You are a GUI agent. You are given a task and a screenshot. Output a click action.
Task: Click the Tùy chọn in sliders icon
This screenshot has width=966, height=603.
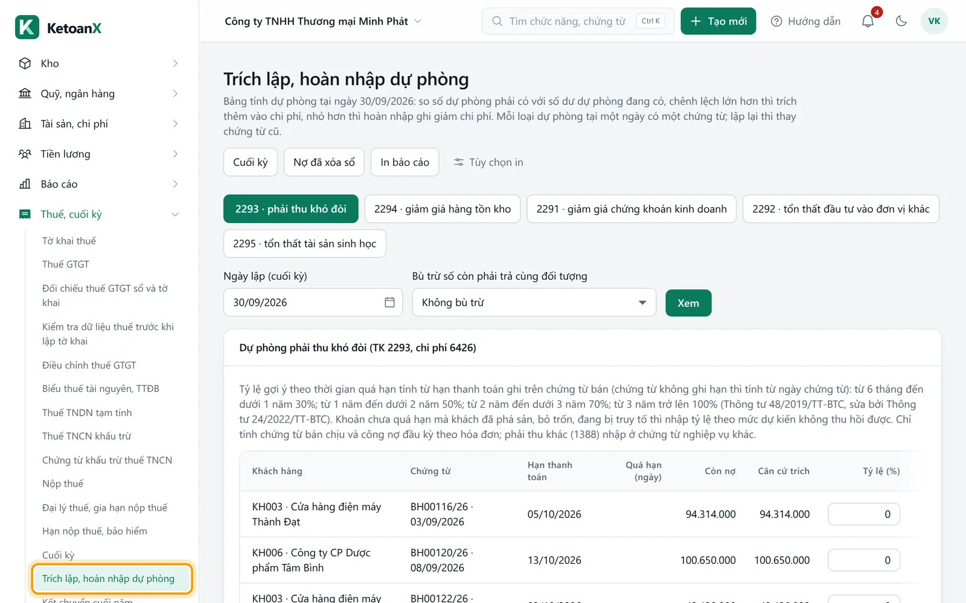[459, 162]
